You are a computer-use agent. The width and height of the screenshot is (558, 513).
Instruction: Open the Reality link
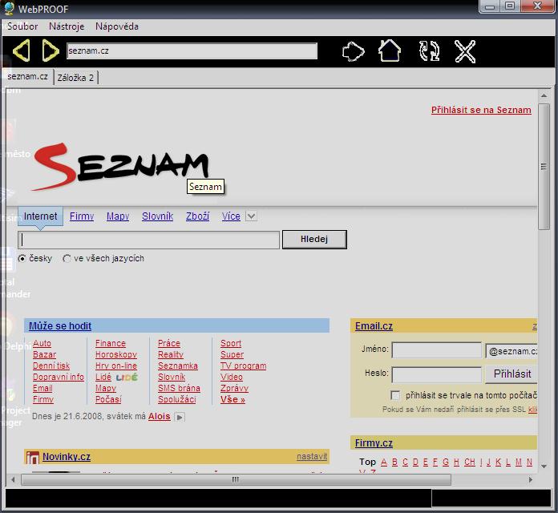[x=171, y=354]
